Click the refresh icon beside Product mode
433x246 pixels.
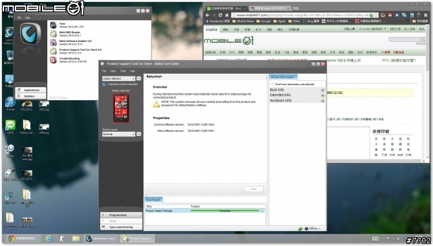point(139,134)
